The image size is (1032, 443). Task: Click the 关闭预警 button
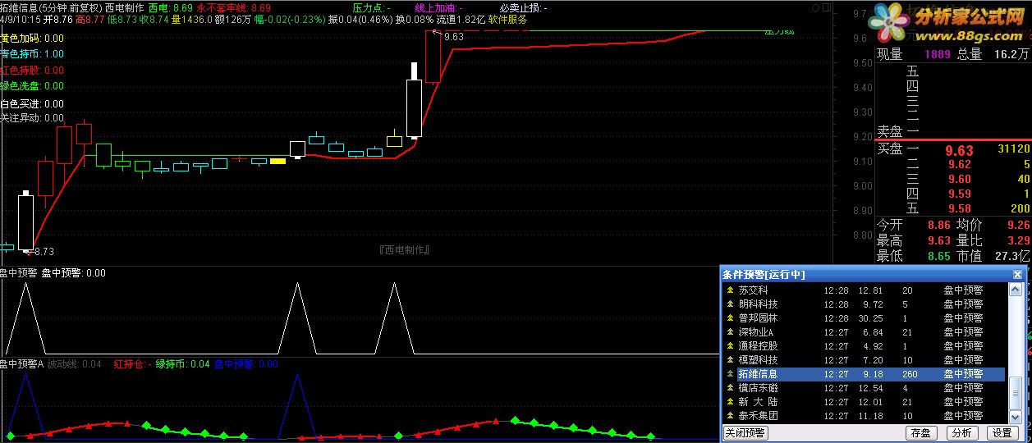tap(745, 432)
